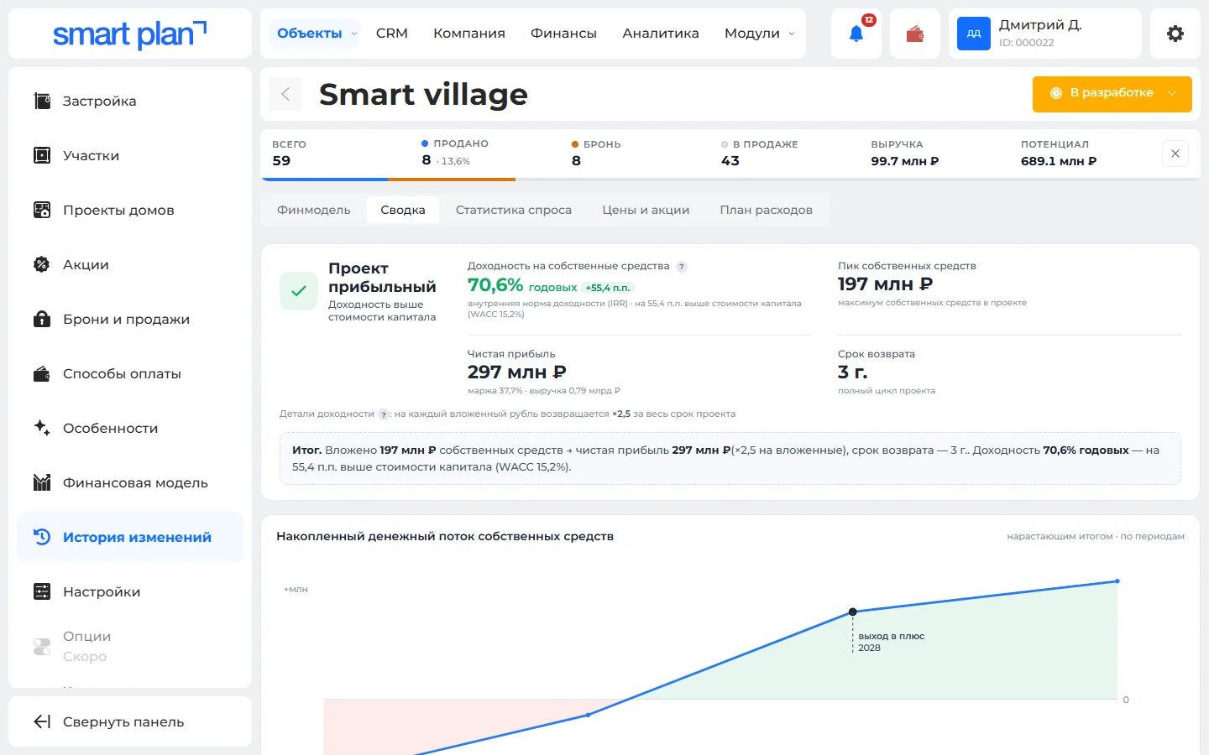Open the CRM menu
1209x755 pixels.
point(392,34)
